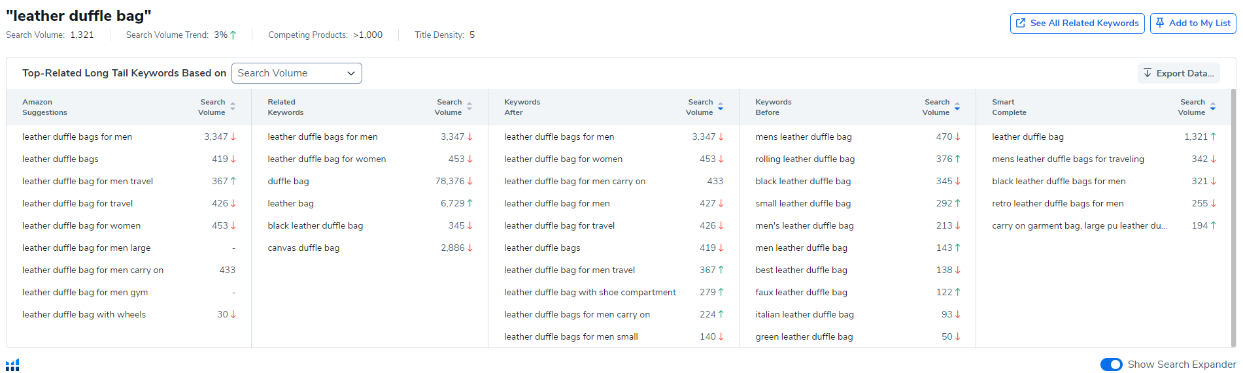Click the bar chart icon at bottom left
The image size is (1243, 373).
pos(12,365)
